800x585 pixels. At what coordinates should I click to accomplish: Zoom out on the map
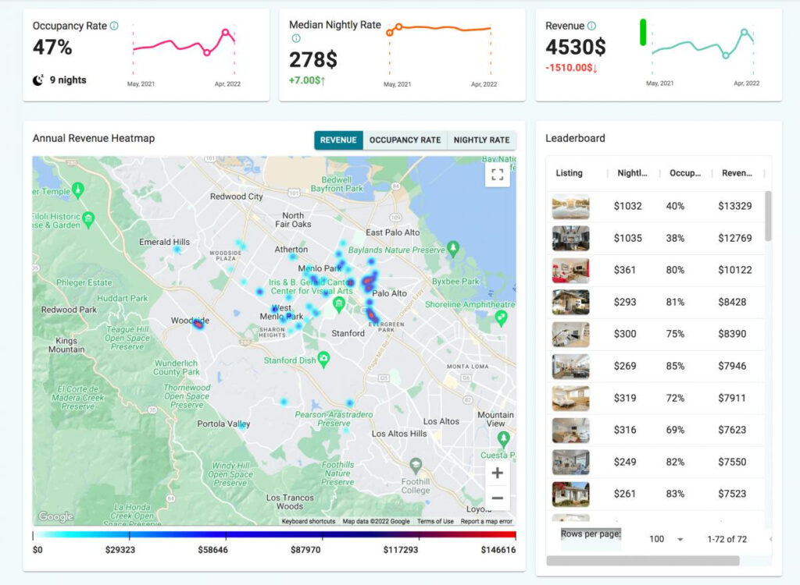pos(497,498)
